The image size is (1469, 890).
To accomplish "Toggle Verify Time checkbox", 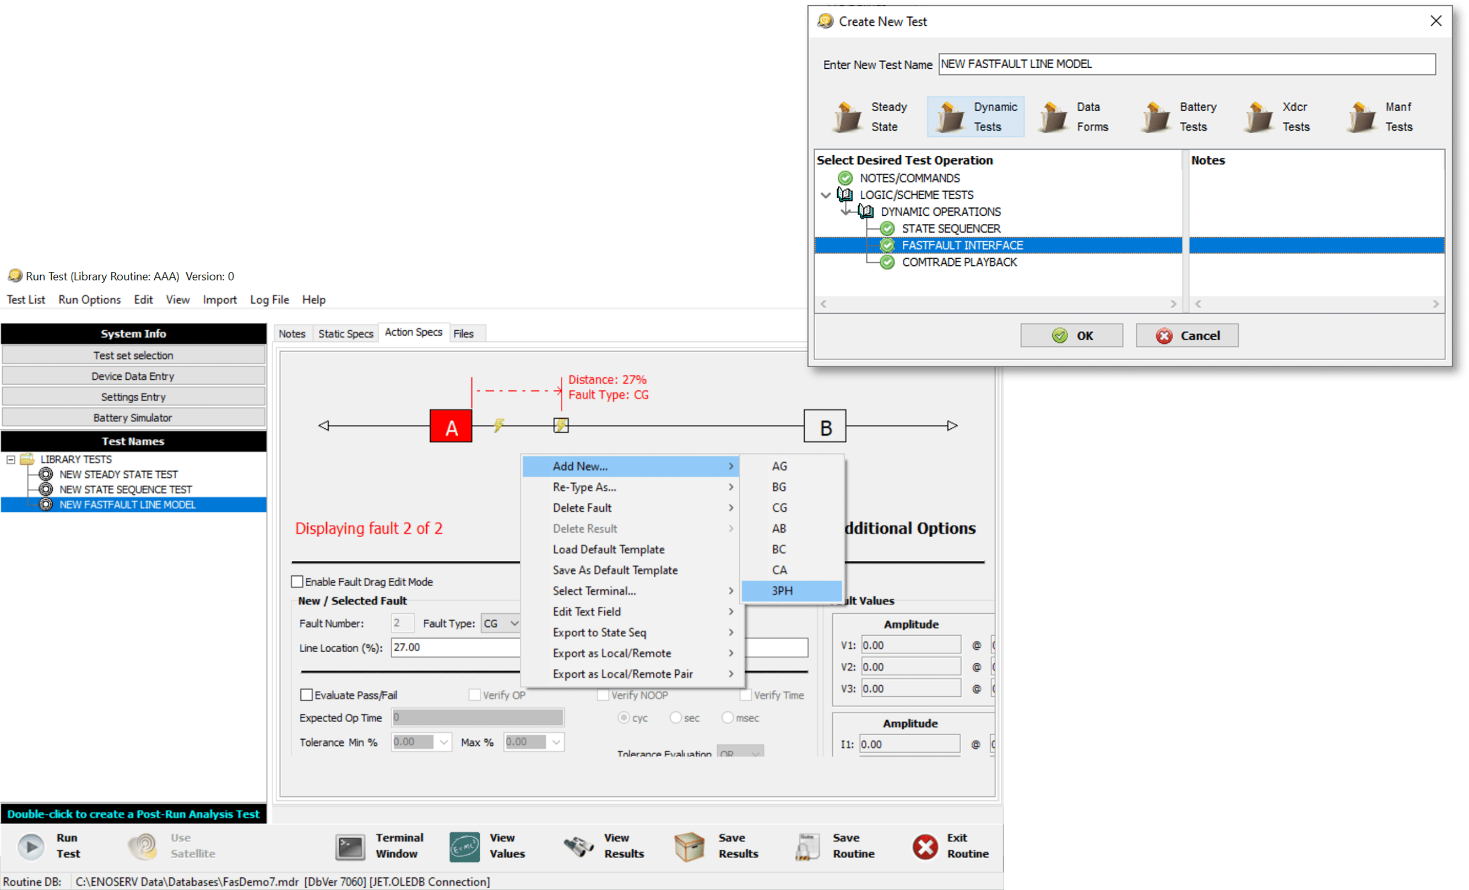I will [745, 695].
